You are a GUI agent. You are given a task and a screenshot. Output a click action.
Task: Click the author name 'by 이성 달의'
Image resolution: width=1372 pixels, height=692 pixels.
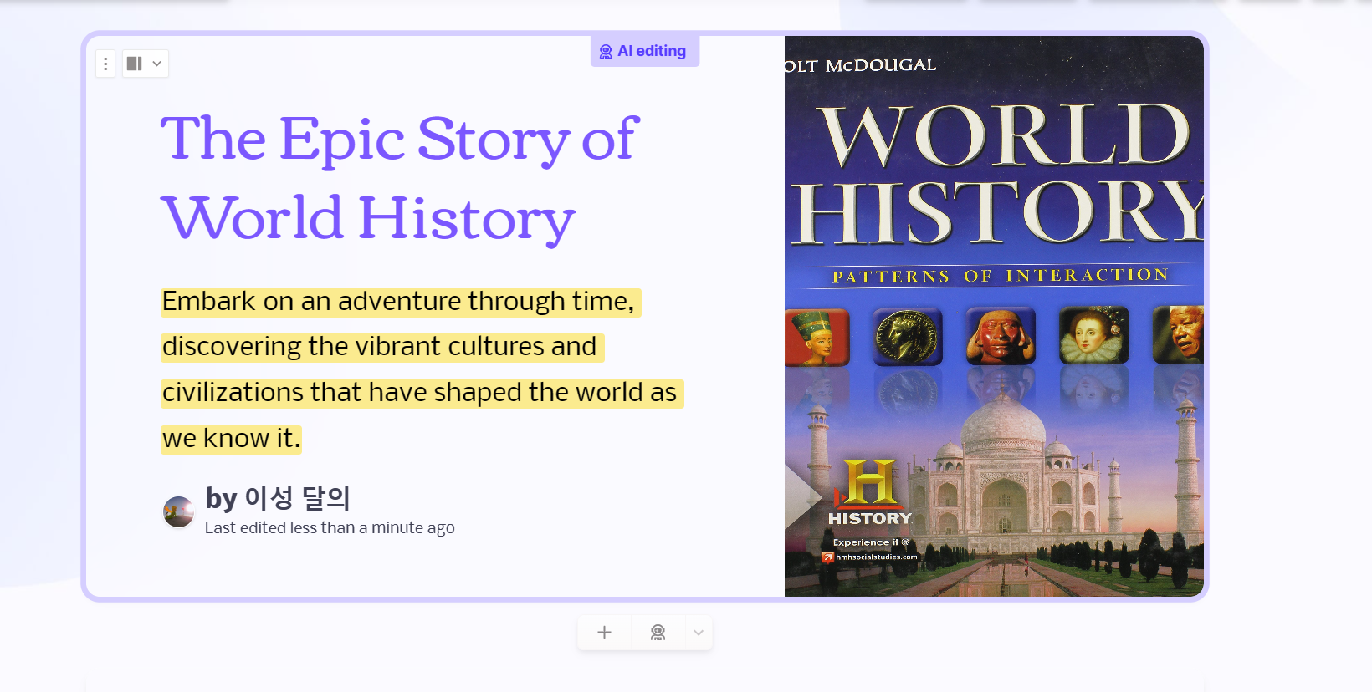coord(278,498)
